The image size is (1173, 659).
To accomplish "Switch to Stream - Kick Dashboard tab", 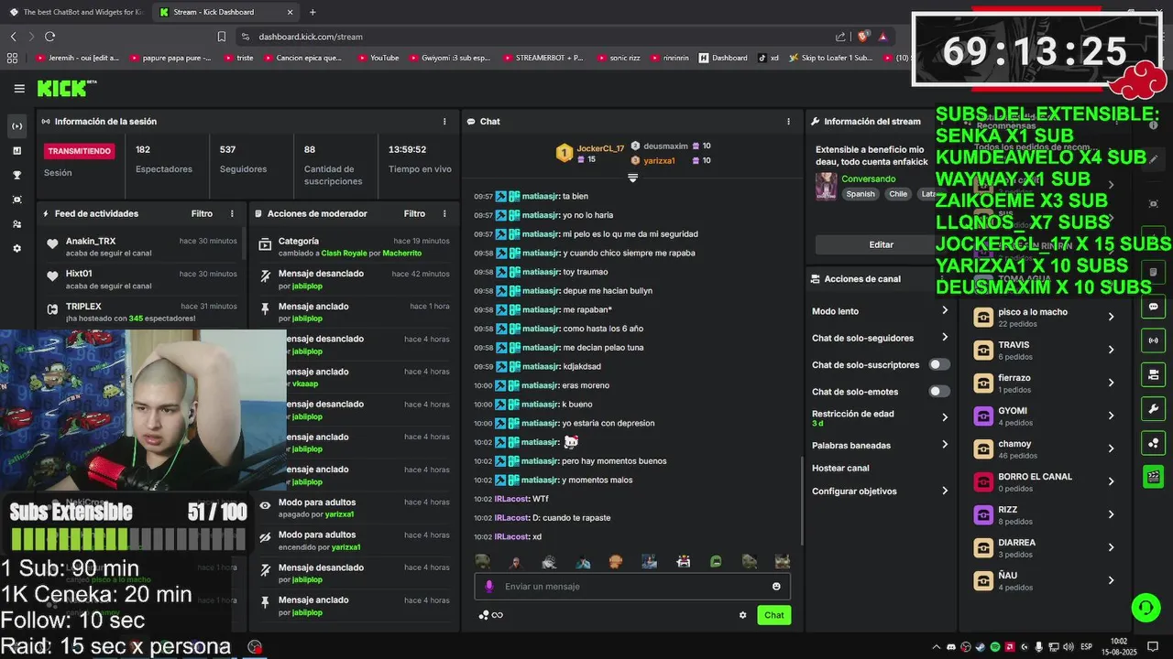I will pyautogui.click(x=225, y=12).
